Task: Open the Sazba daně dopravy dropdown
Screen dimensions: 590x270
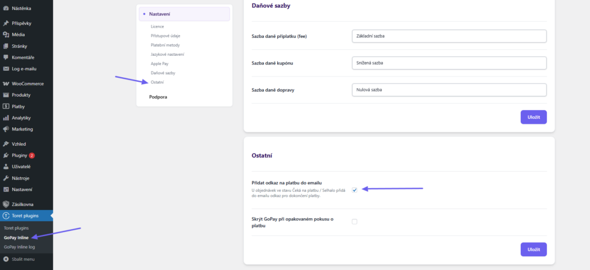Action: [x=449, y=90]
